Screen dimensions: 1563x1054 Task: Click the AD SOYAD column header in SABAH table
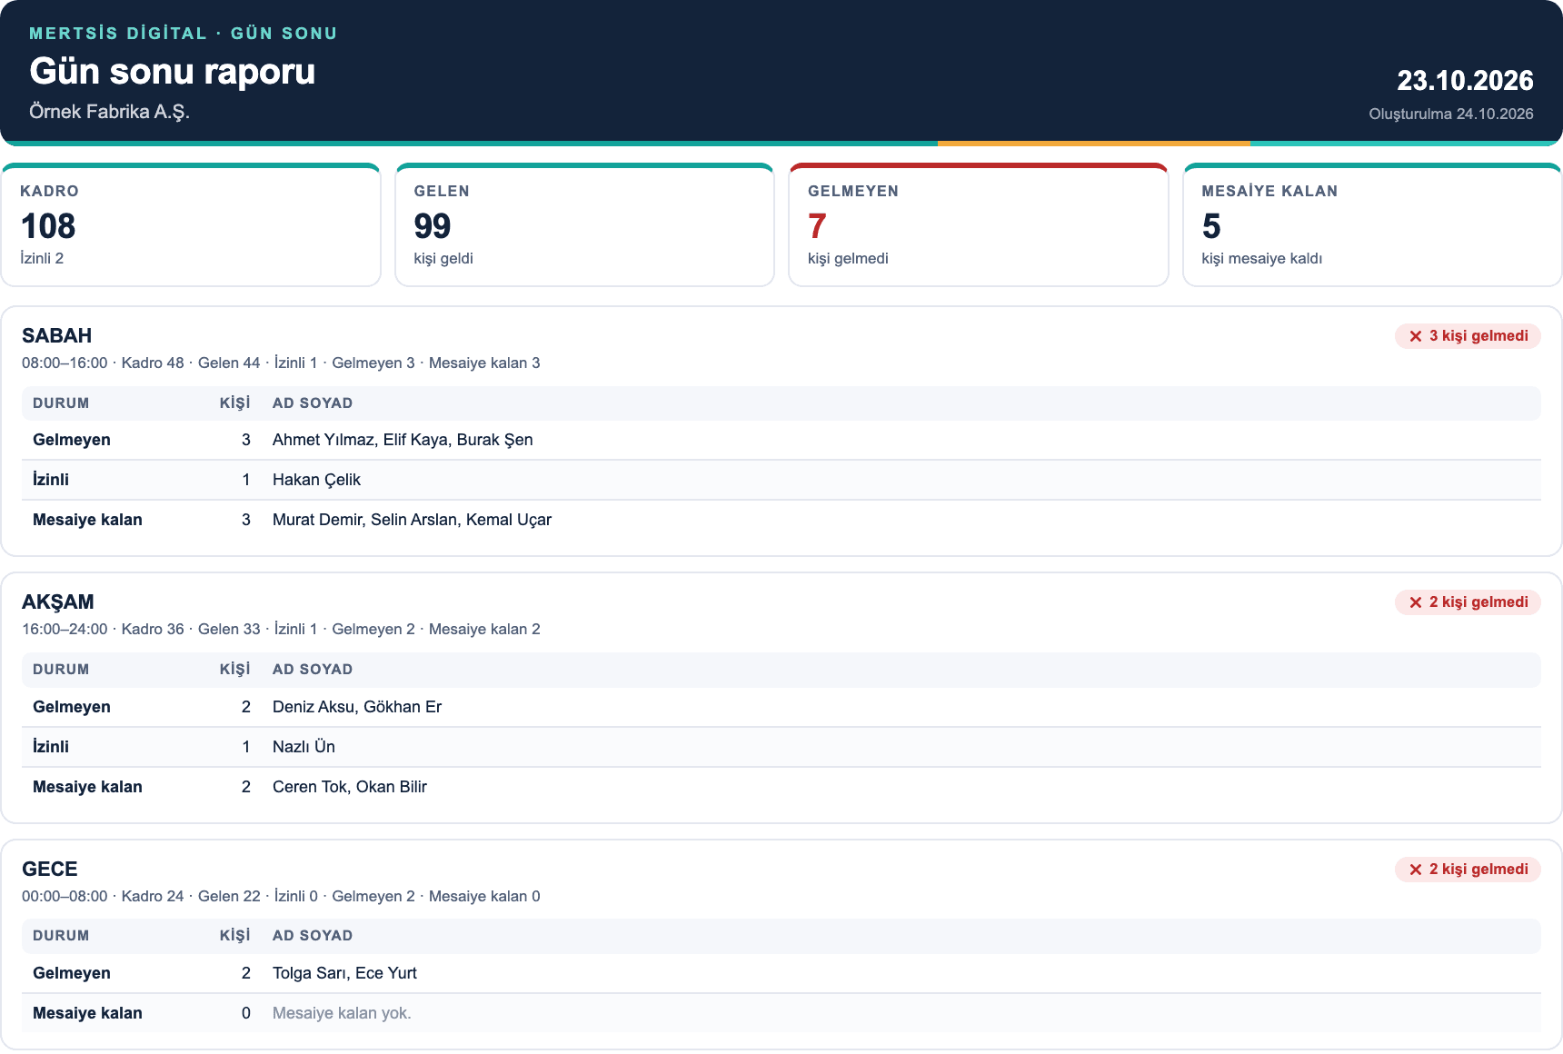click(313, 403)
